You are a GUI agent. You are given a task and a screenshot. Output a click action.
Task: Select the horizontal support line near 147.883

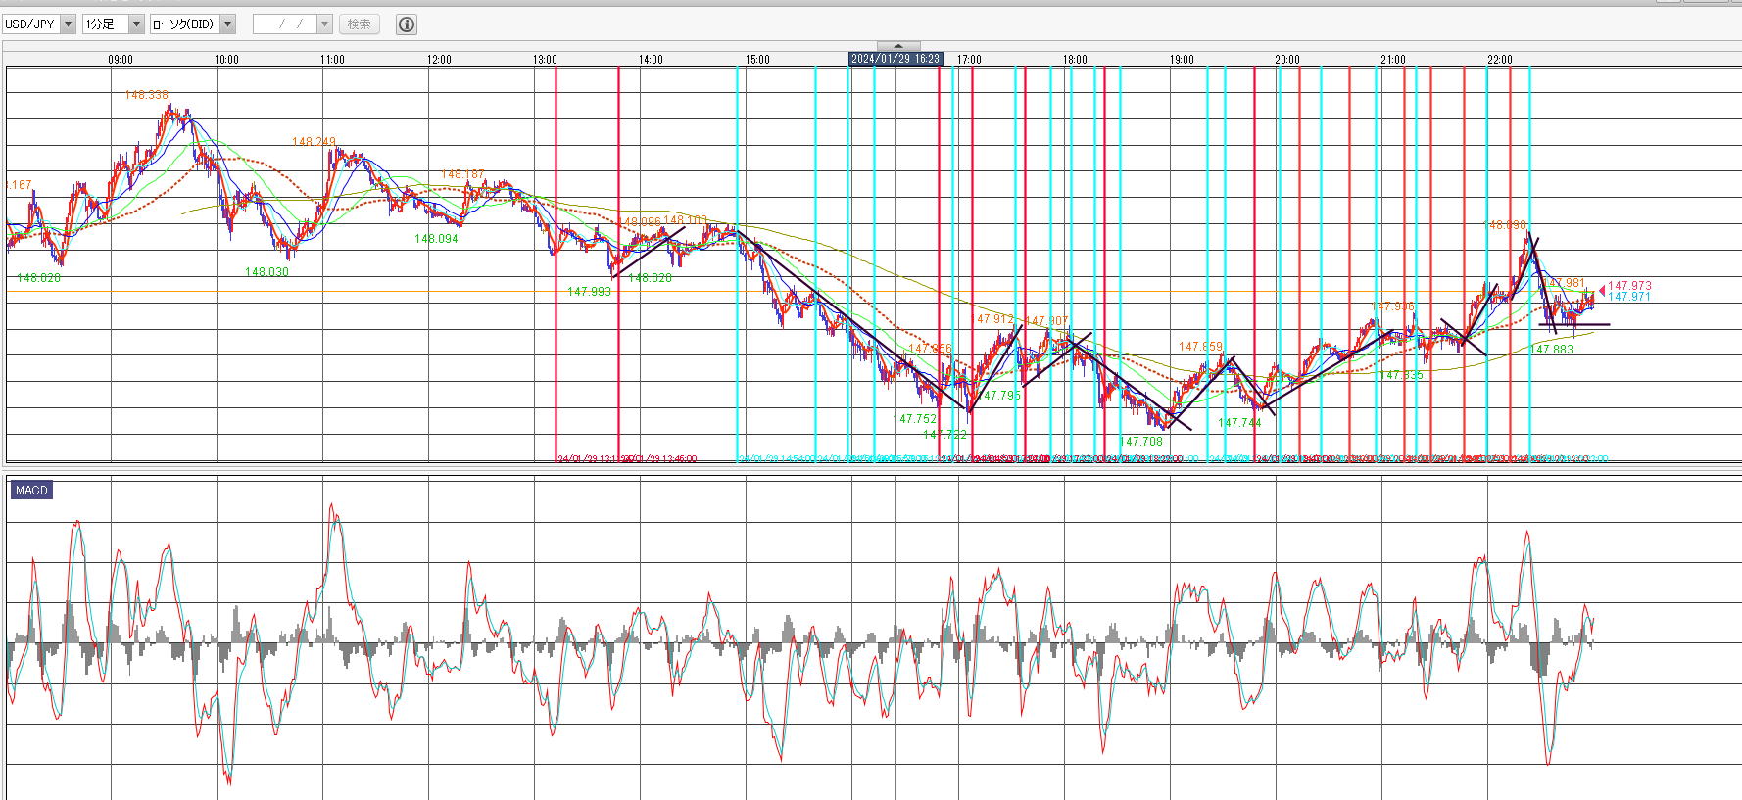pyautogui.click(x=1573, y=324)
